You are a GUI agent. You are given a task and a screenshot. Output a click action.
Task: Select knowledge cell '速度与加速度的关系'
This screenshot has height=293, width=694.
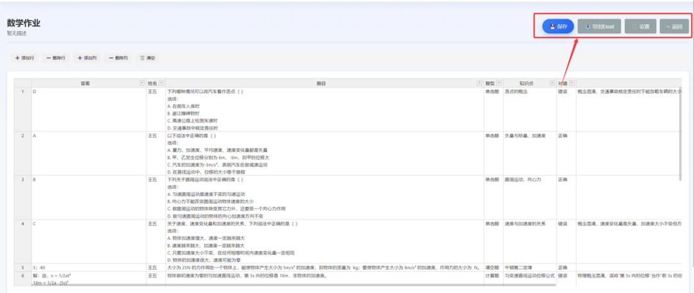coord(529,242)
